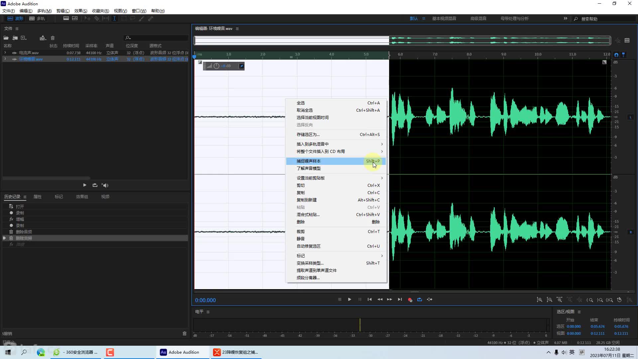Image resolution: width=638 pixels, height=359 pixels.
Task: Toggle auto-play speaker icon in Files panel
Action: click(105, 185)
